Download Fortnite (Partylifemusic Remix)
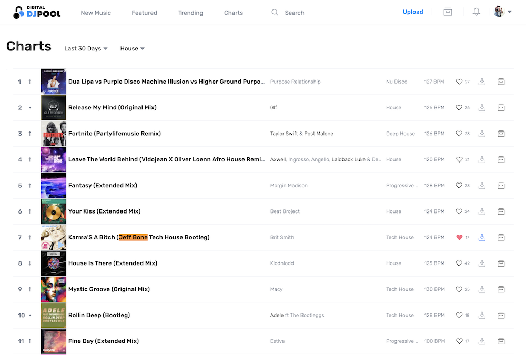The height and width of the screenshot is (355, 526). pyautogui.click(x=482, y=133)
